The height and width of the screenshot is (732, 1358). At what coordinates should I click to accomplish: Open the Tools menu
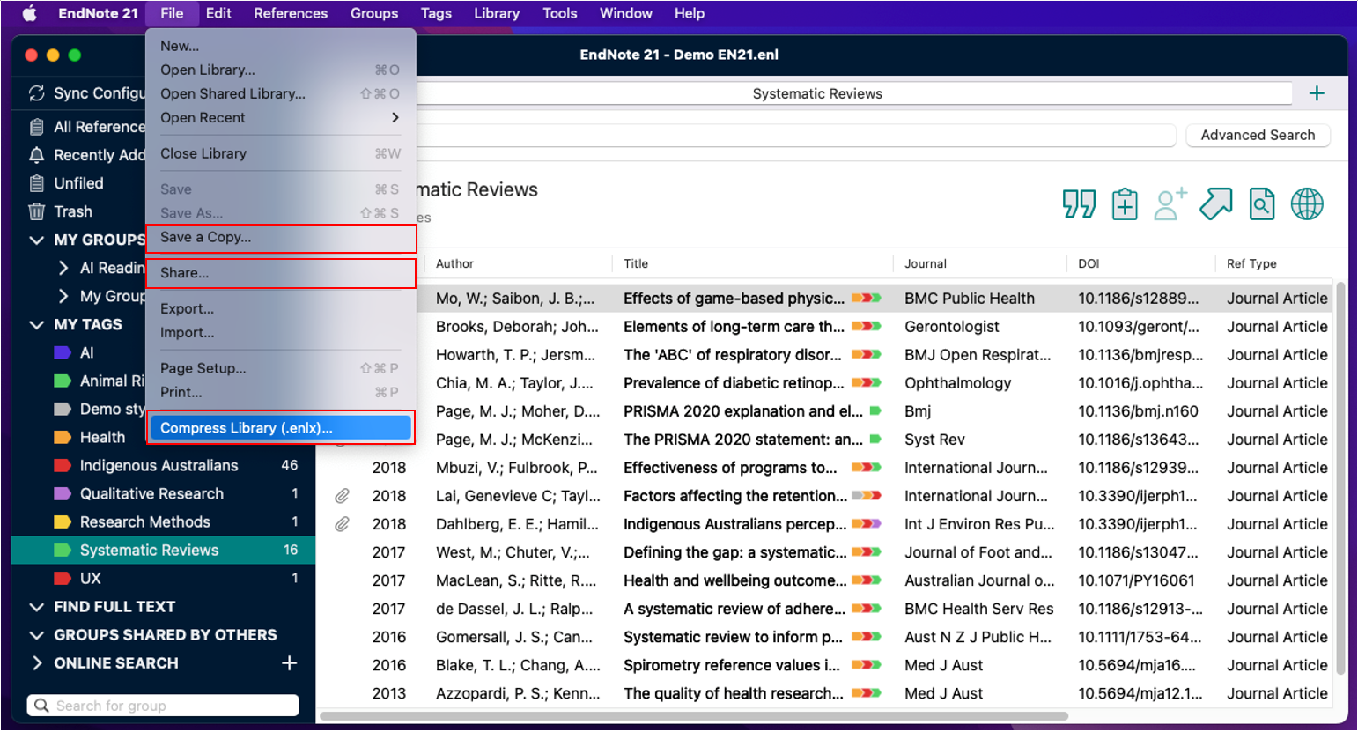[x=560, y=13]
